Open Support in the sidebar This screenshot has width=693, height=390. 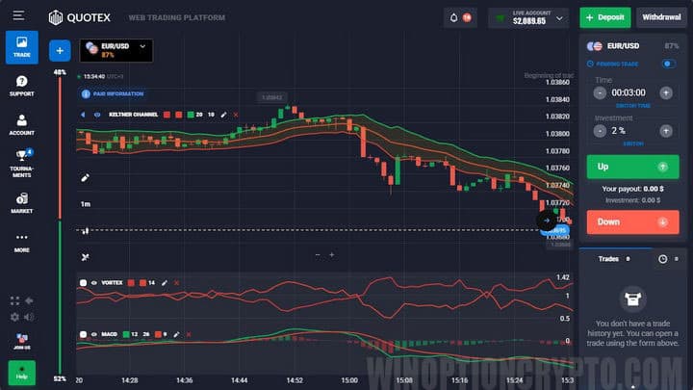(x=21, y=86)
